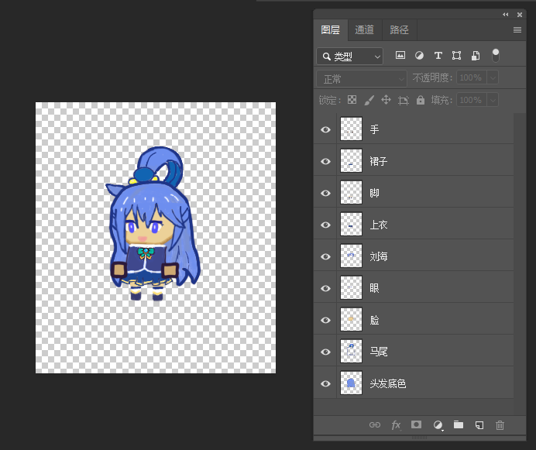Open the 不透明度 slider arrow
Screen dimensions: 536x450
coord(493,77)
